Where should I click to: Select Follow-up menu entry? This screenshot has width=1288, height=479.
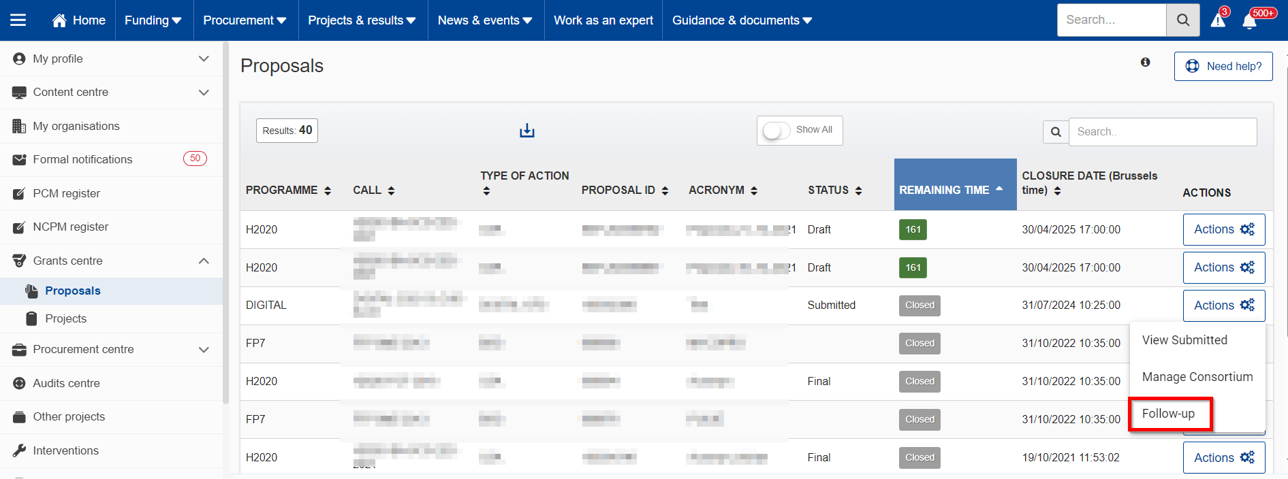click(1168, 414)
